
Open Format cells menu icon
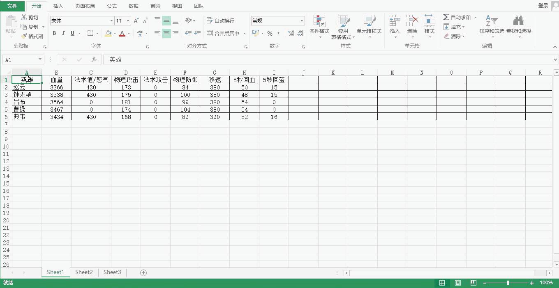pyautogui.click(x=429, y=21)
